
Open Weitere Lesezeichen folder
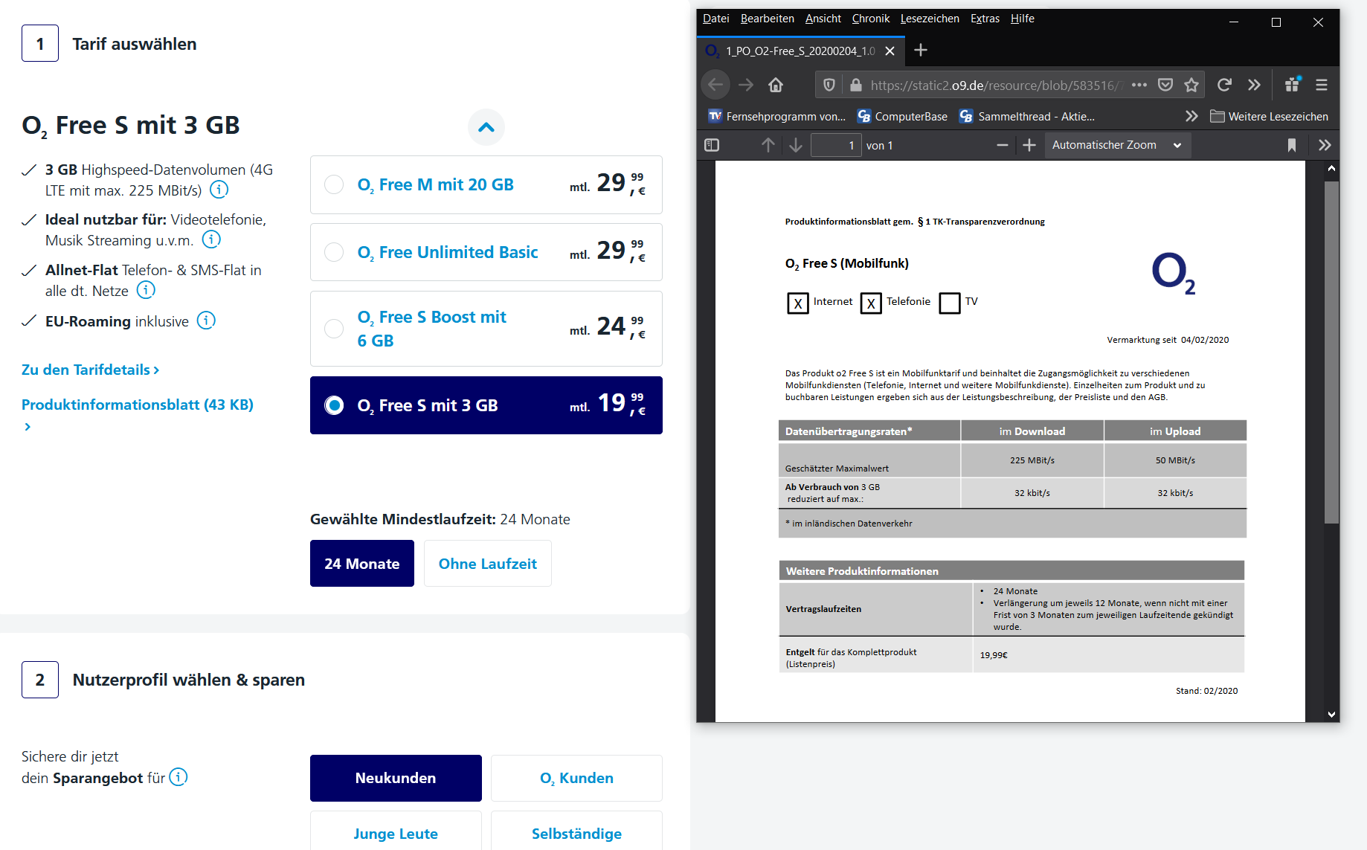(x=1269, y=116)
